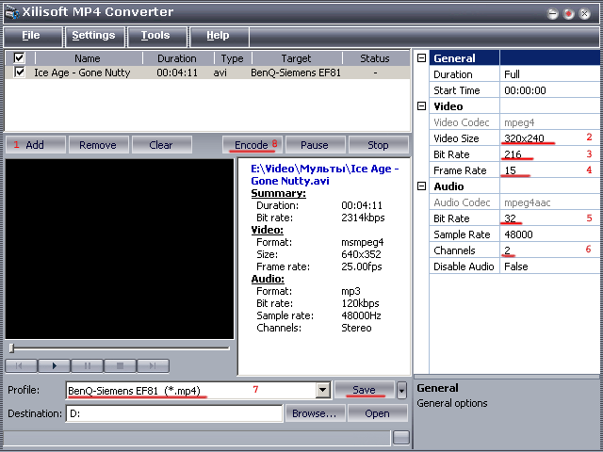
Task: Toggle the select-all checkbox in list header
Action: pyautogui.click(x=19, y=58)
